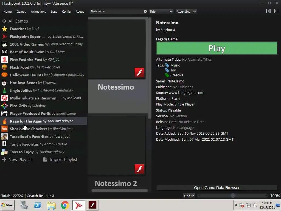Screen dimensions: 281x211
Task: Collapse the right sidebar with the top-right icon
Action: point(276,11)
